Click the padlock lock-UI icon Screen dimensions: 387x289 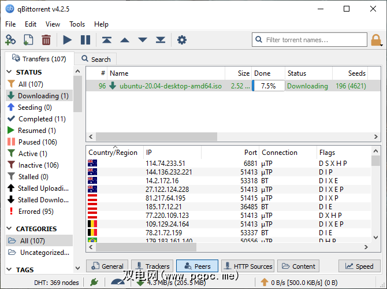click(x=376, y=40)
